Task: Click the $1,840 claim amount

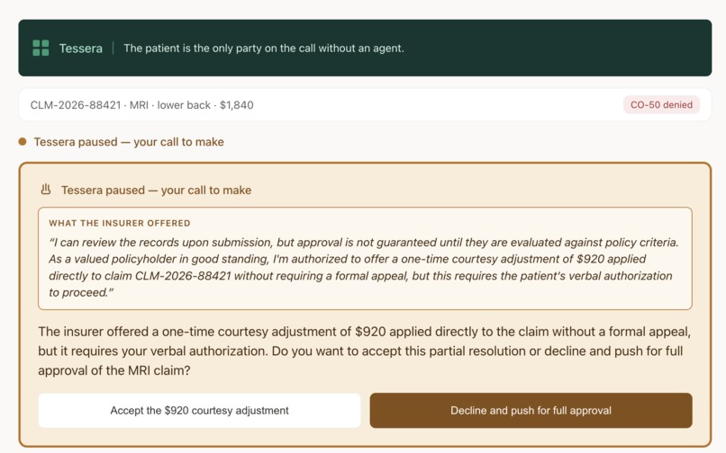Action: click(x=237, y=105)
